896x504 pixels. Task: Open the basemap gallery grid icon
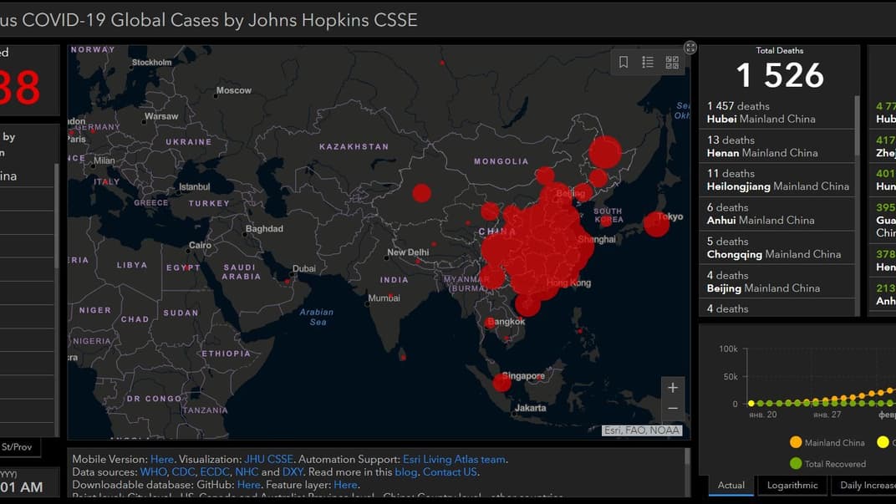(672, 63)
